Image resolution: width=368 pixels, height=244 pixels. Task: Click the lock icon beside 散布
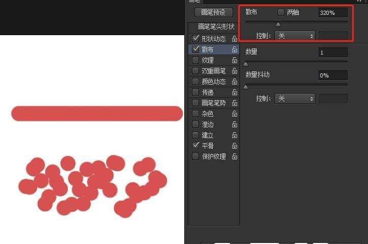click(235, 49)
